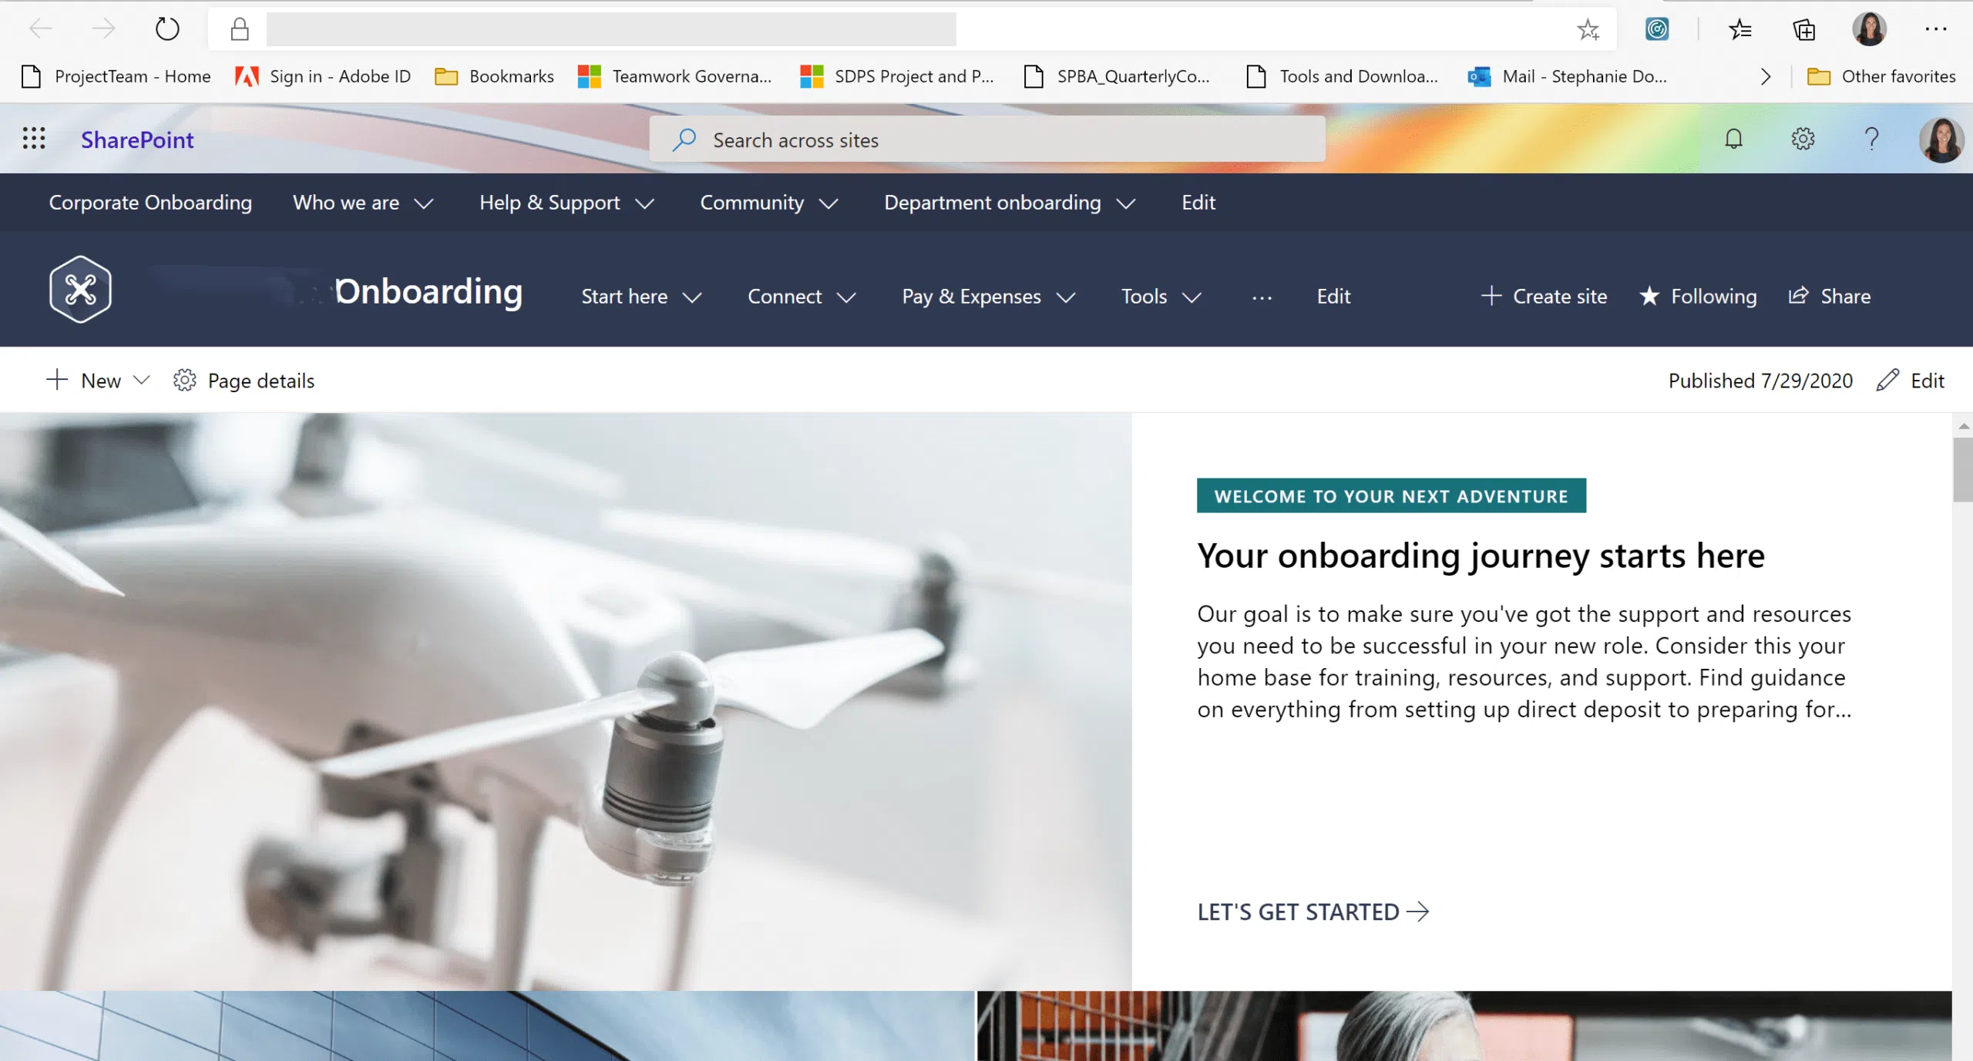Image resolution: width=1973 pixels, height=1061 pixels.
Task: Open SharePoint account picture menu
Action: click(1941, 139)
